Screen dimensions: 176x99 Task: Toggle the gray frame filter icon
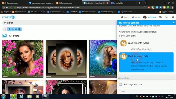pyautogui.click(x=5, y=29)
